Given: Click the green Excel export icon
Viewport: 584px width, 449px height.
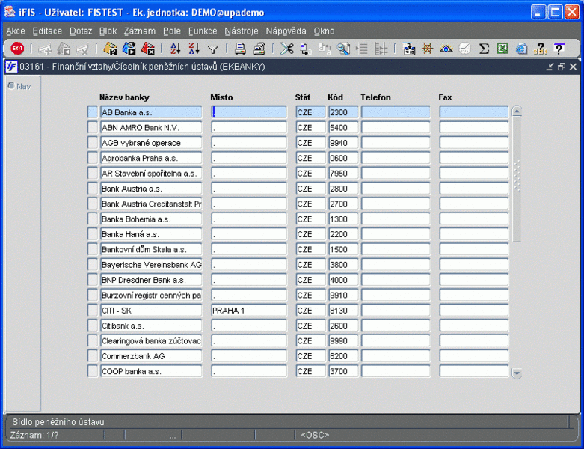Looking at the screenshot, I should click(x=502, y=49).
